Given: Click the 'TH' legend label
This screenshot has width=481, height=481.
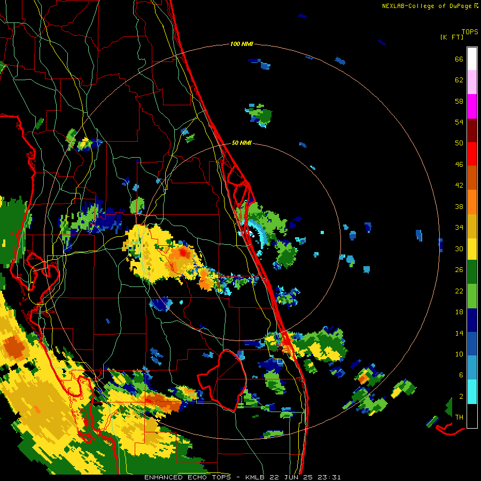Looking at the screenshot, I should coord(459,417).
